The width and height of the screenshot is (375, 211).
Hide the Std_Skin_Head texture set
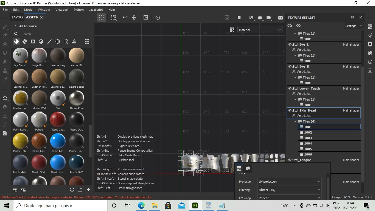[290, 110]
